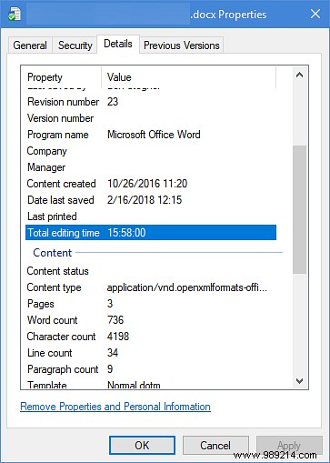Viewport: 330px width, 463px height.
Task: Select the Line count row
Action: pyautogui.click(x=151, y=353)
